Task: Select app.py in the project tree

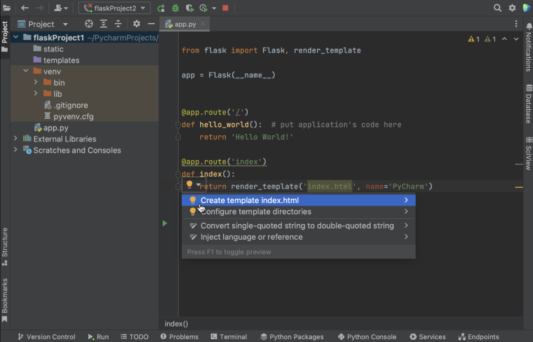Action: 56,128
